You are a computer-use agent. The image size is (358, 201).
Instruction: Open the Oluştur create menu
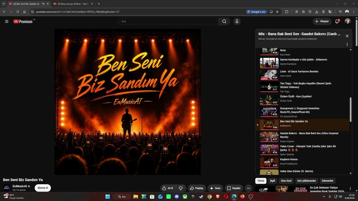click(322, 21)
